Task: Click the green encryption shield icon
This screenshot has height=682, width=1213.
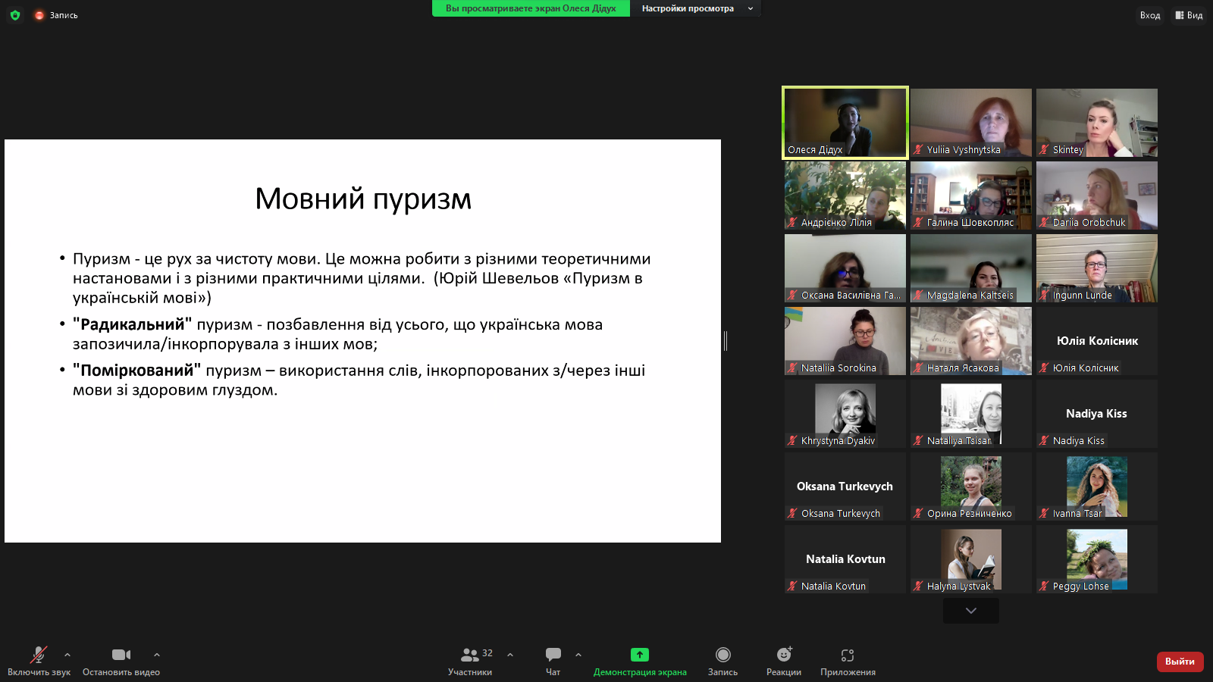Action: tap(15, 15)
